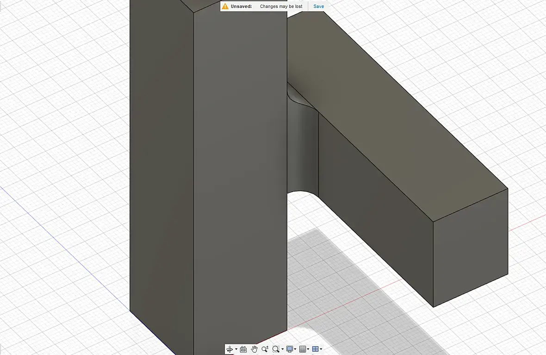
Task: Click the "Changes may be lost" message
Action: [x=281, y=6]
